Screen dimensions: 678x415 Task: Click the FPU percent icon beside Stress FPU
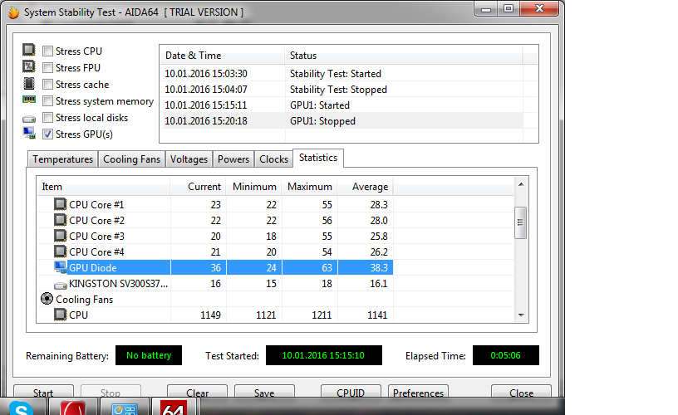click(28, 66)
